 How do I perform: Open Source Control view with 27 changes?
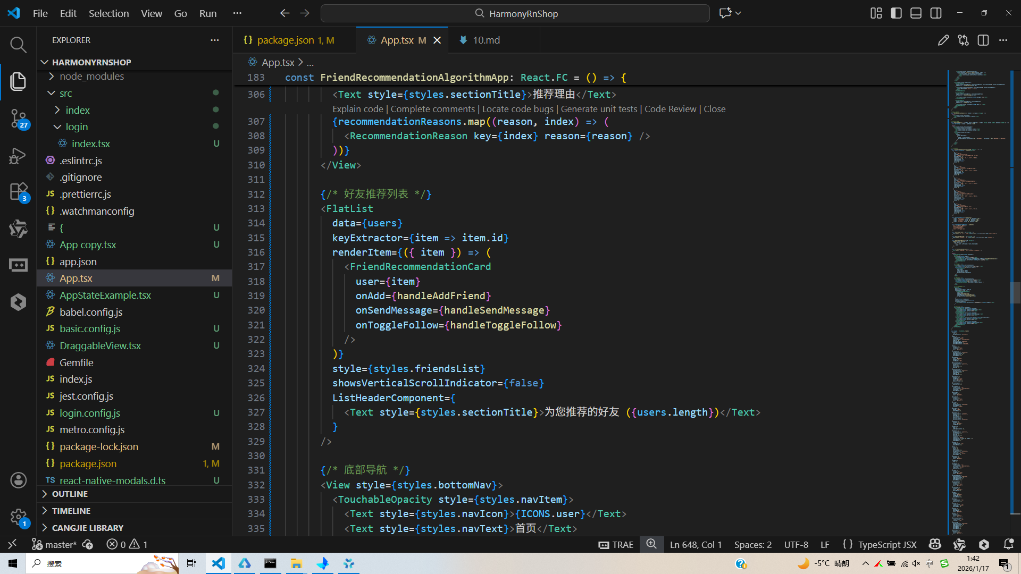pyautogui.click(x=18, y=118)
